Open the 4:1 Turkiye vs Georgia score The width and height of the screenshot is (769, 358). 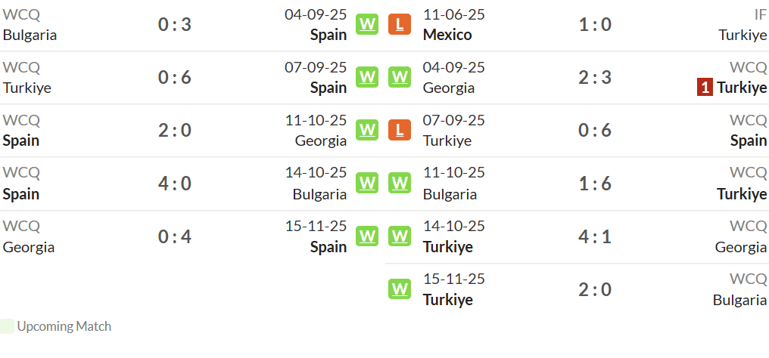click(x=595, y=236)
